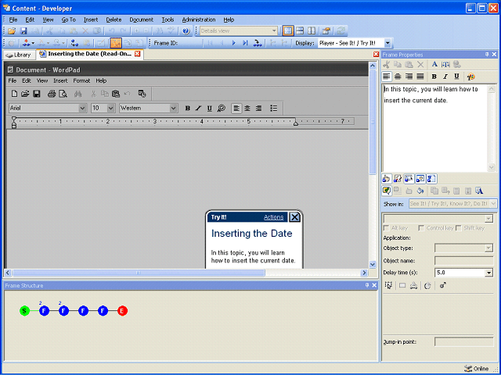The height and width of the screenshot is (375, 501).
Task: Open the Display mode dropdown
Action: pos(387,43)
